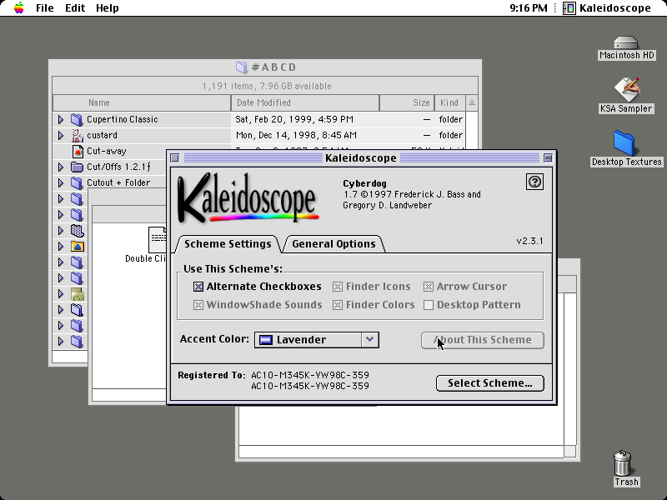
Task: Sort the Finder list by Name
Action: point(142,102)
